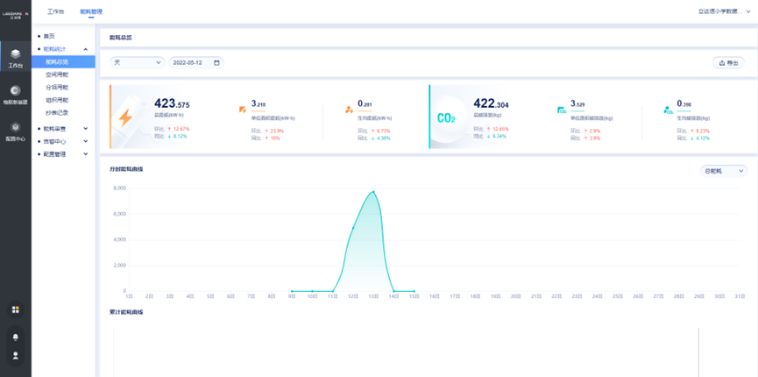This screenshot has height=377, width=758.
Task: Collapse the 能耗统计 menu group
Action: (x=85, y=49)
